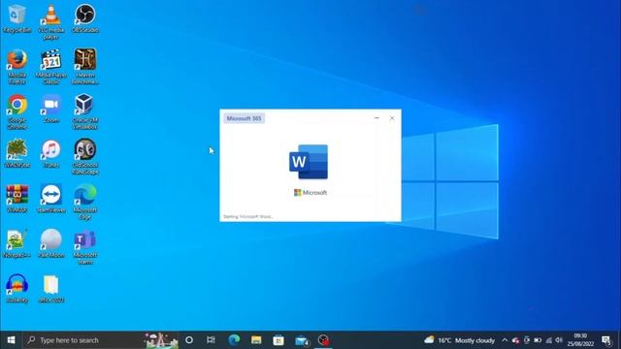Viewport: 621px width, 349px height.
Task: Select the Oracle VM VirtualBox shortcut
Action: point(84,111)
